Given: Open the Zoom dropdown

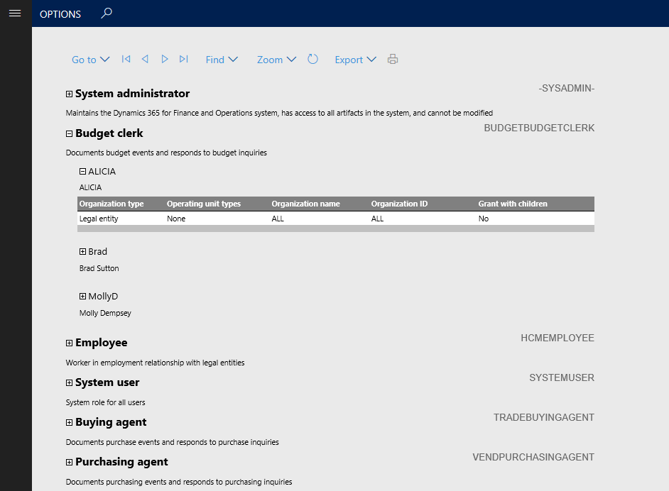Looking at the screenshot, I should pyautogui.click(x=276, y=60).
